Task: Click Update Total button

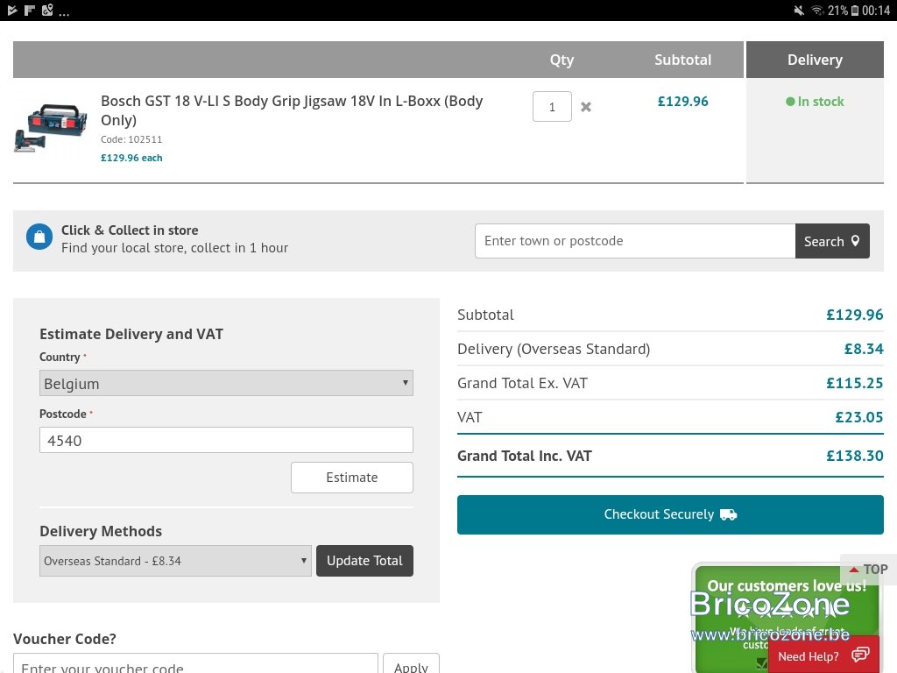Action: [x=364, y=561]
